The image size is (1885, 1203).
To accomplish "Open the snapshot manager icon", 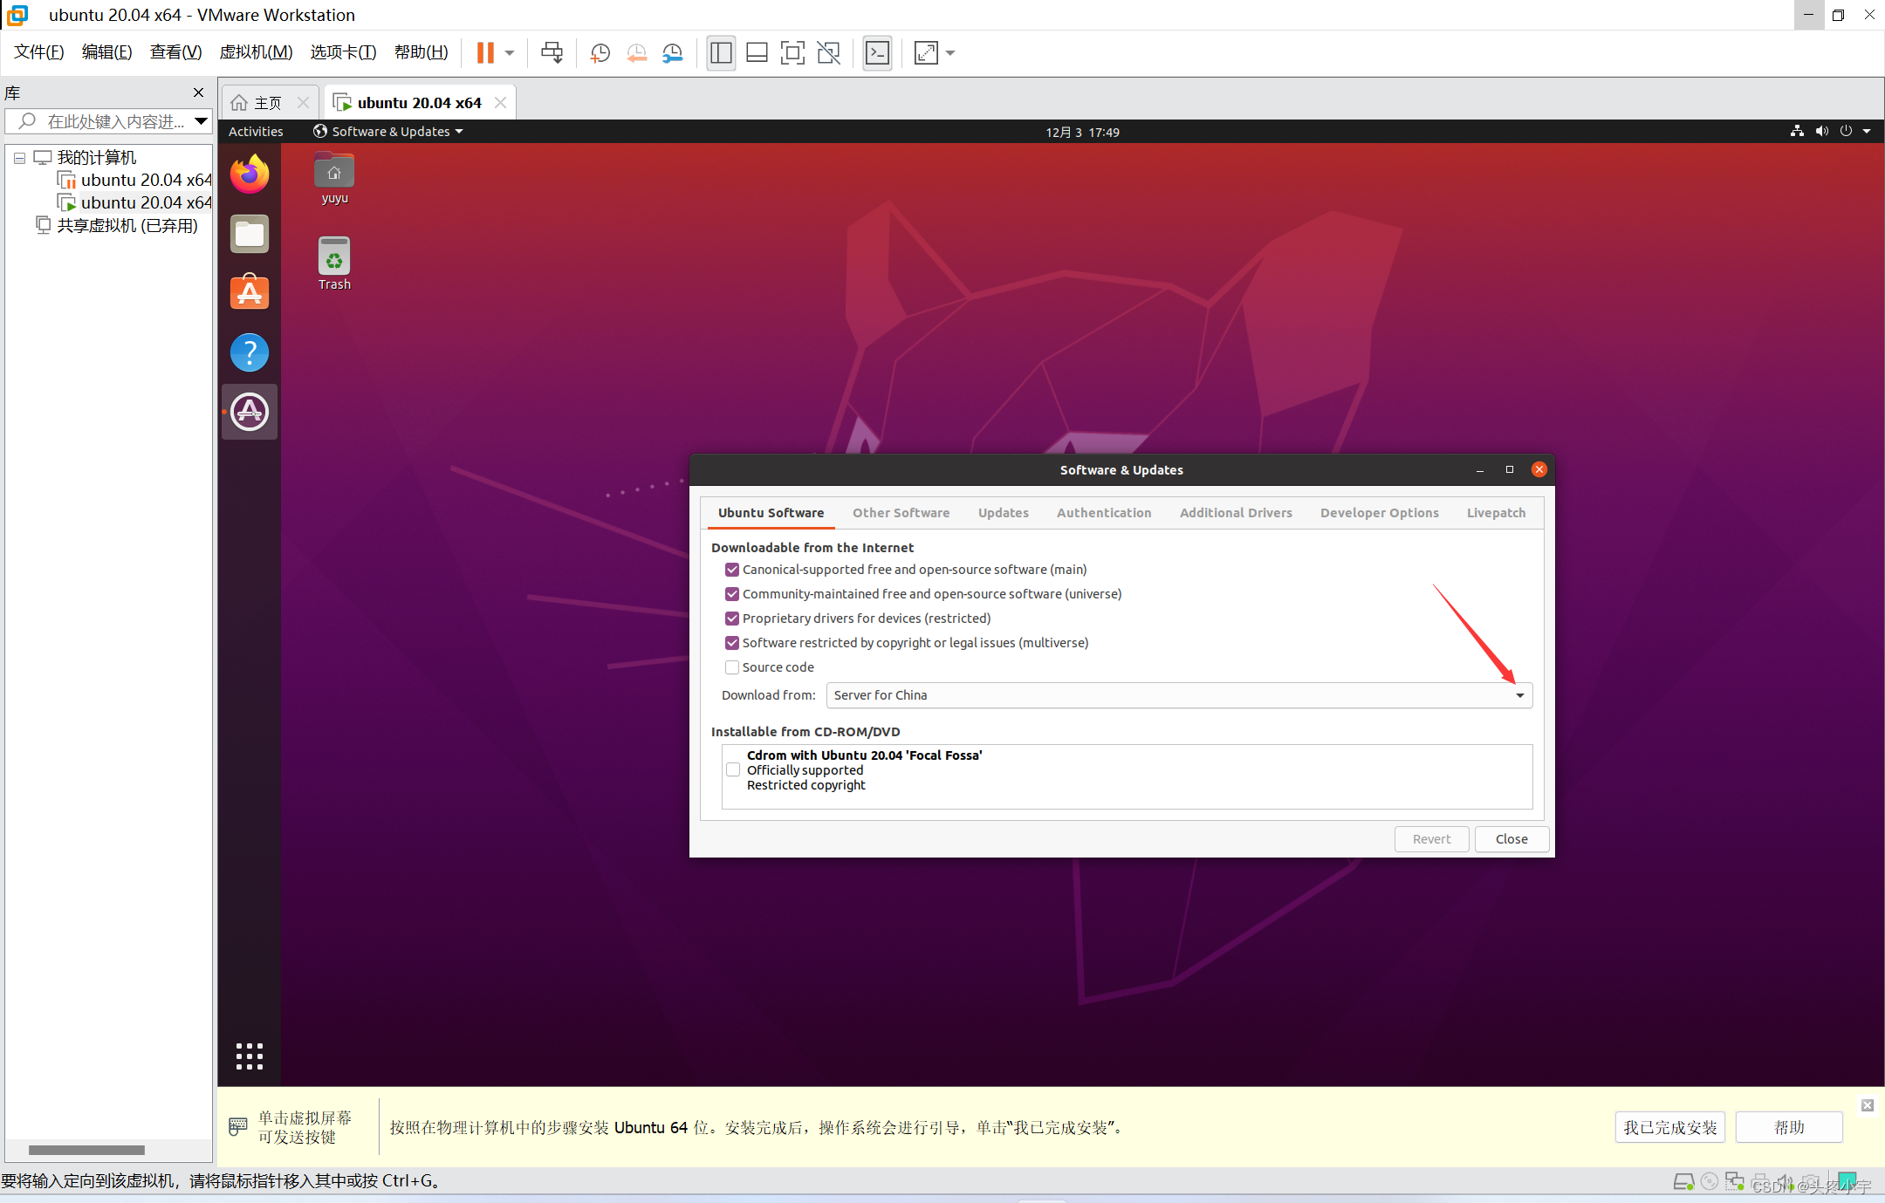I will (672, 53).
